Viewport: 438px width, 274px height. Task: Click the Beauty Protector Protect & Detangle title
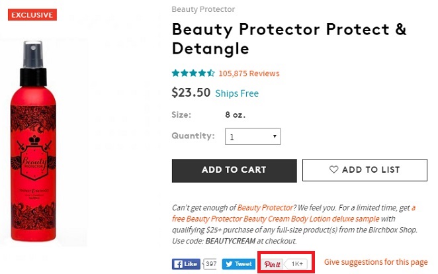(288, 39)
